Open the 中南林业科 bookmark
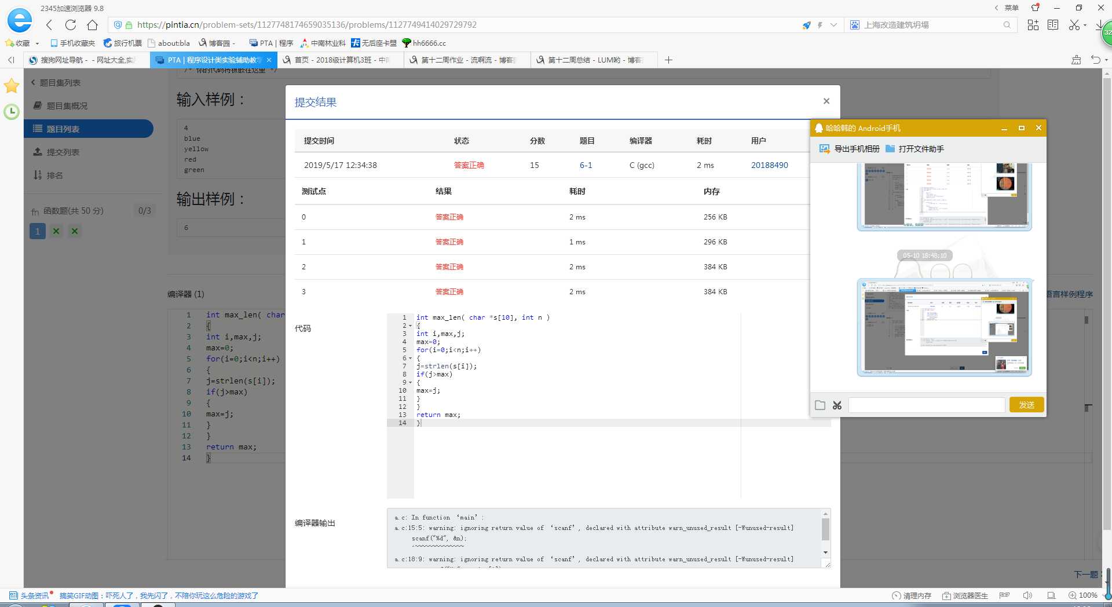1112x607 pixels. 323,43
